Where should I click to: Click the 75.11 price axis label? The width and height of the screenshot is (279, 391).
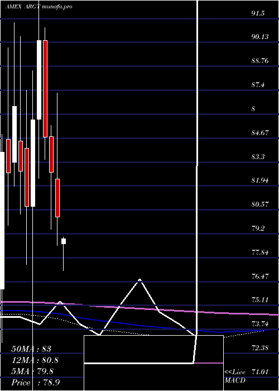click(x=260, y=299)
